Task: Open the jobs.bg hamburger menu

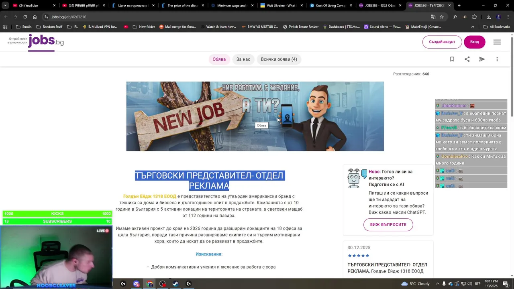Action: 497,42
